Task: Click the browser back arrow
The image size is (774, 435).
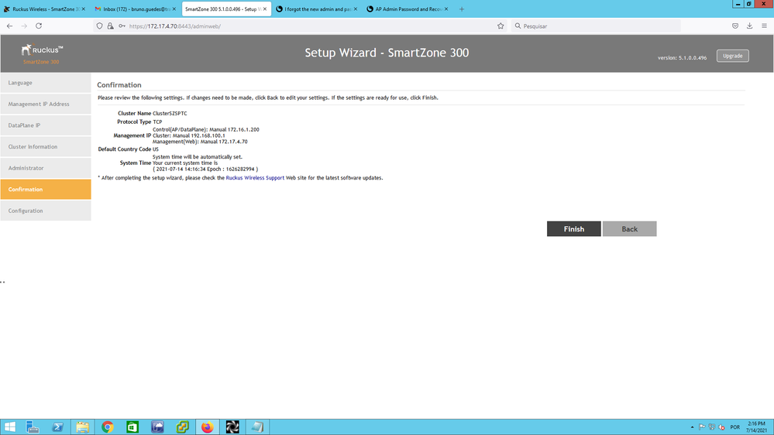Action: (9, 26)
